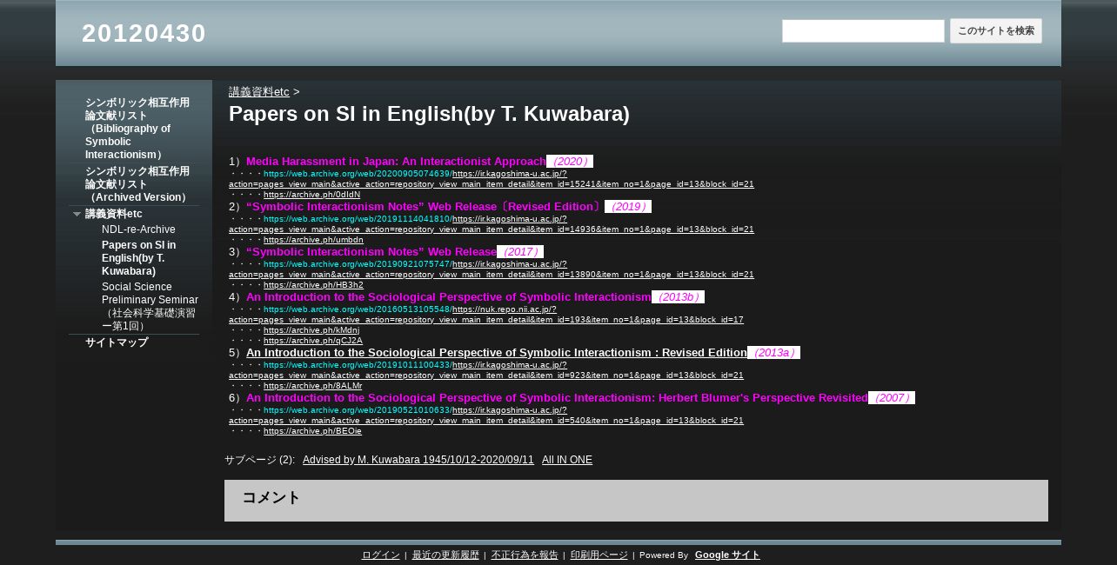The width and height of the screenshot is (1117, 565).
Task: Open Herbert Blumer's Perspective Revisited 2007 link
Action: [557, 398]
